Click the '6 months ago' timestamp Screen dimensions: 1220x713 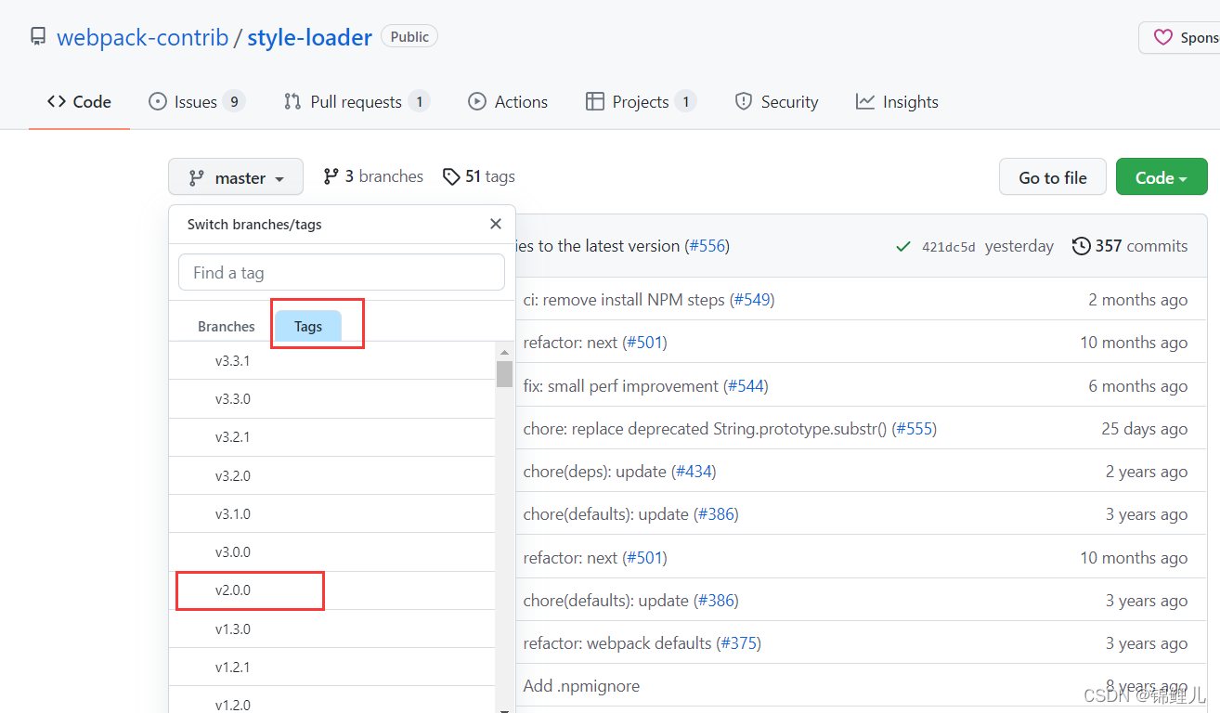(1138, 386)
